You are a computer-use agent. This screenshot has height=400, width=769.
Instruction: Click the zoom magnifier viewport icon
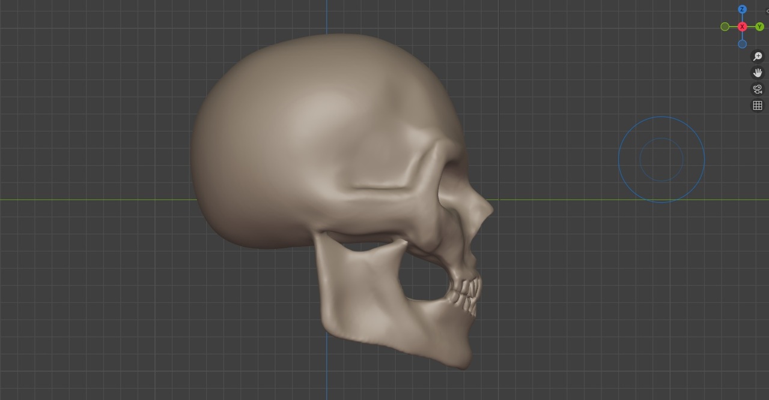[758, 56]
